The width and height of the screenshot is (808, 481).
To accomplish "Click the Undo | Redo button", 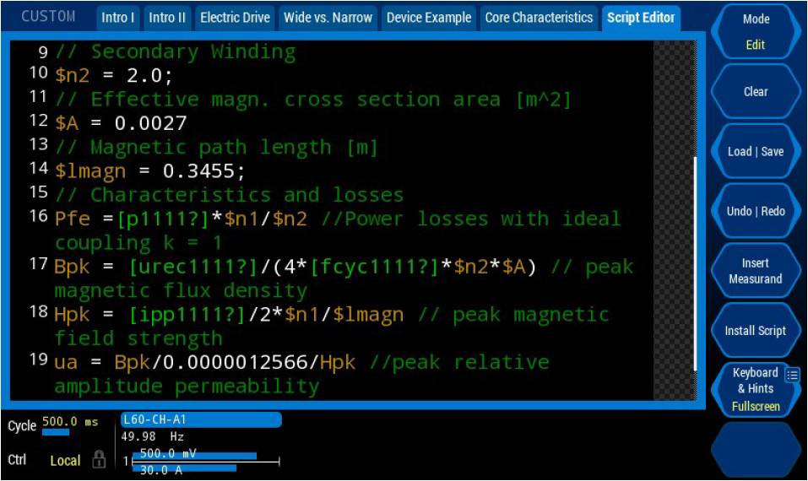I will 756,211.
